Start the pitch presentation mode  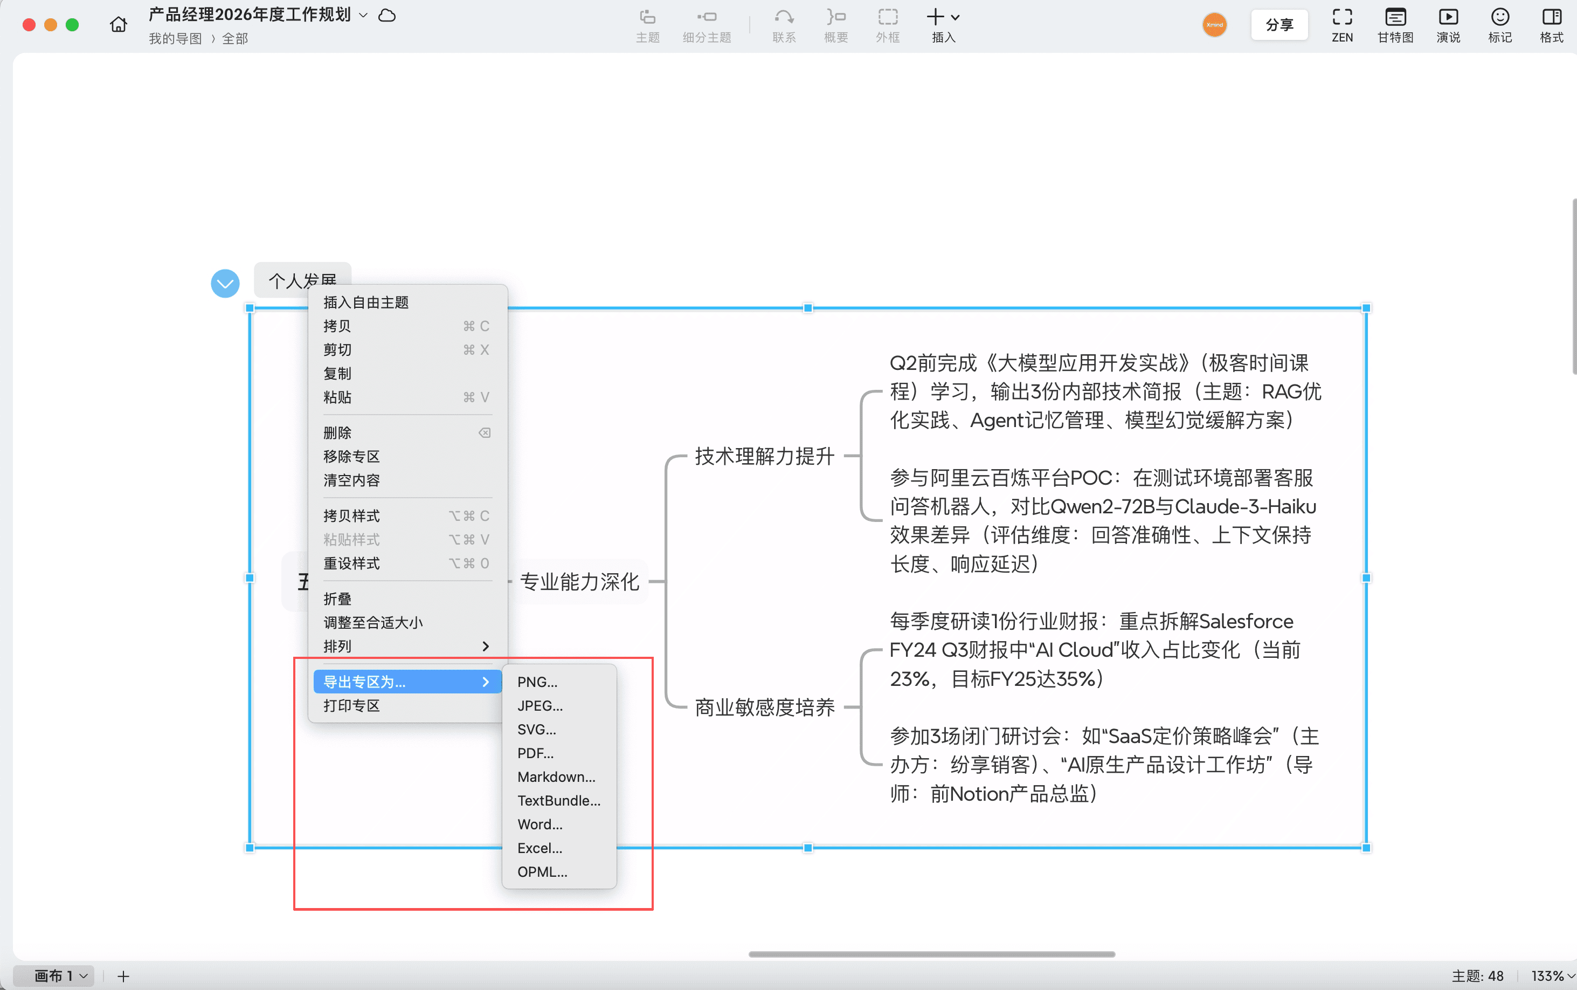pos(1448,25)
